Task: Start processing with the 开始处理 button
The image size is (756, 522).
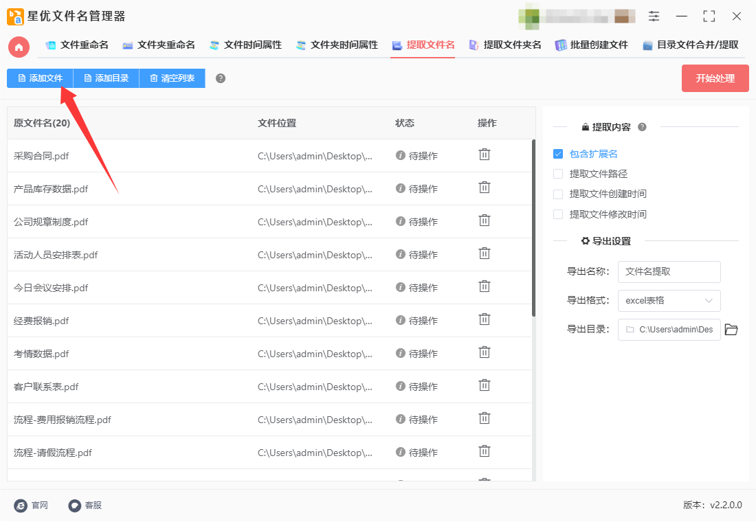Action: pos(715,78)
